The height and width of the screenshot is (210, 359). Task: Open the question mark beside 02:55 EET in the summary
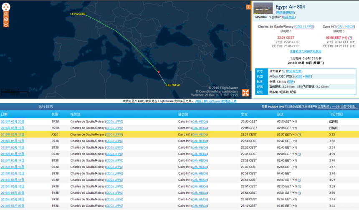[350, 38]
